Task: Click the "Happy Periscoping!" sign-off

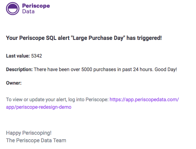Action: (29, 133)
